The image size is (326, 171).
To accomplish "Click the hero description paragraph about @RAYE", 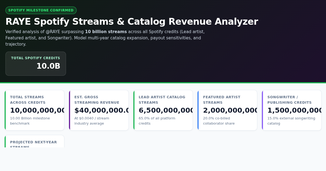I will point(105,38).
